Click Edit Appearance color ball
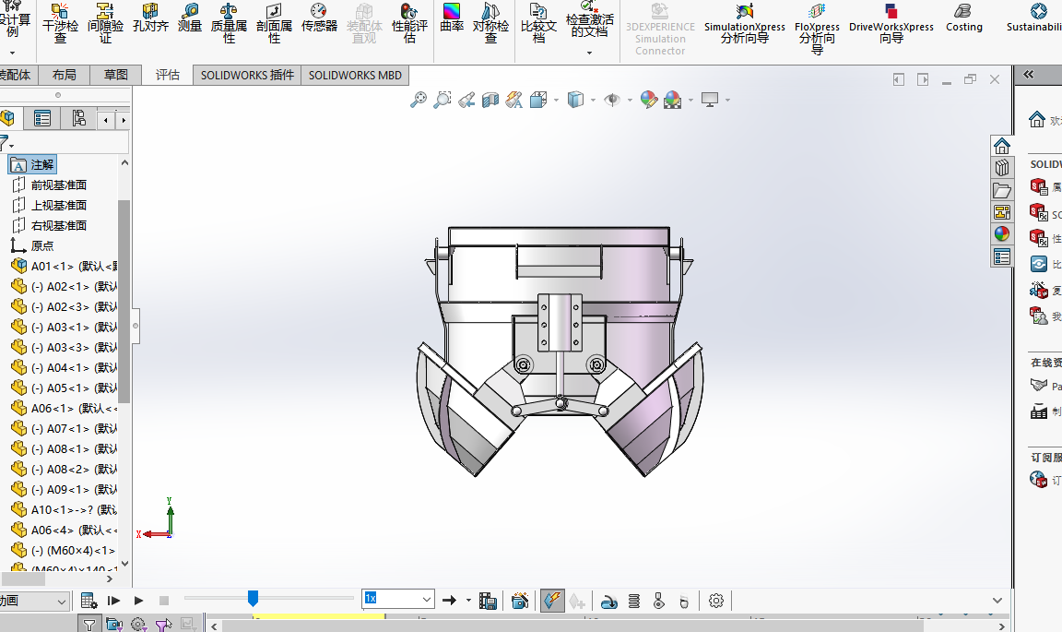Screen dimensions: 1062x632 pos(648,101)
